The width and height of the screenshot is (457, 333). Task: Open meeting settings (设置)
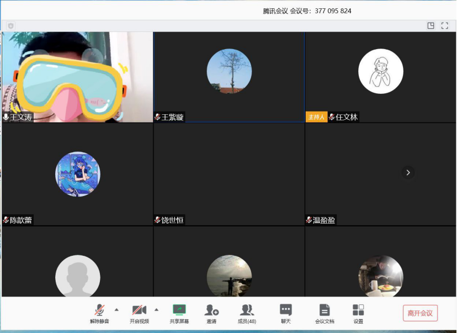click(x=358, y=311)
